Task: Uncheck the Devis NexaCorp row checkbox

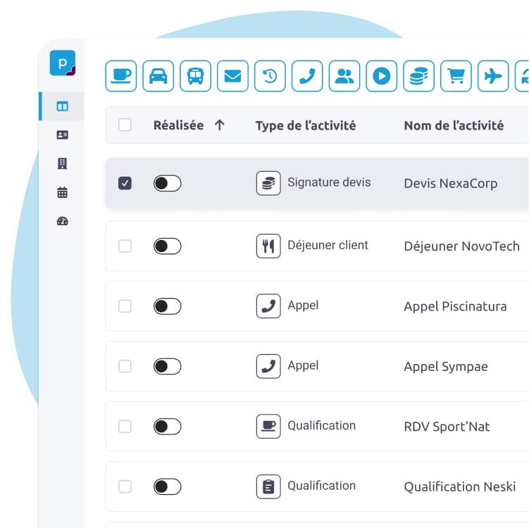Action: 125,184
